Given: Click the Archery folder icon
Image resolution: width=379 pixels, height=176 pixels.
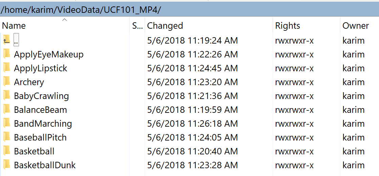Looking at the screenshot, I should pos(6,82).
